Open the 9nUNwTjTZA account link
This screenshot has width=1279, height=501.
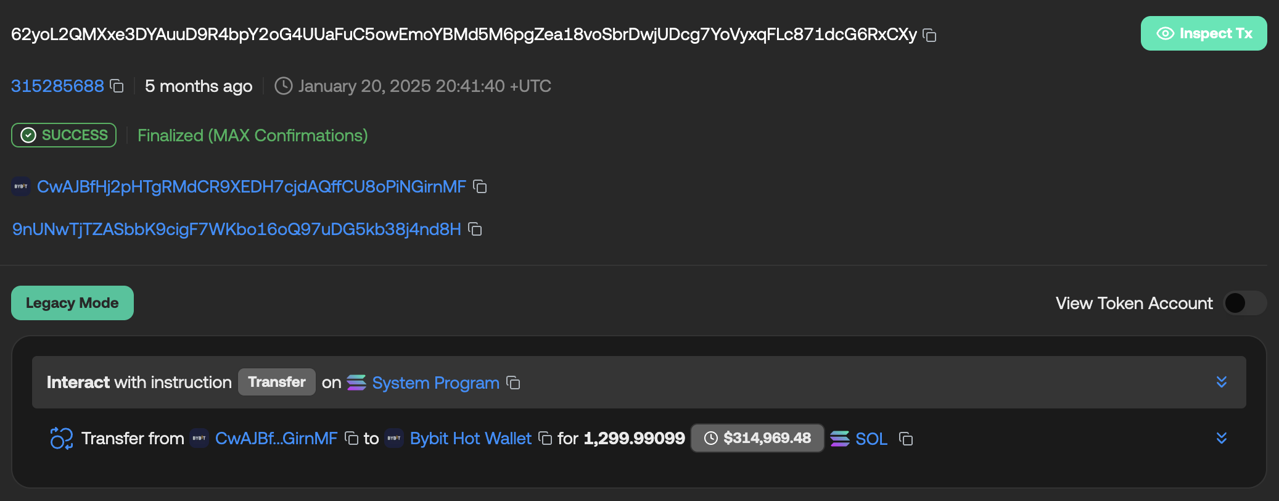pyautogui.click(x=237, y=229)
